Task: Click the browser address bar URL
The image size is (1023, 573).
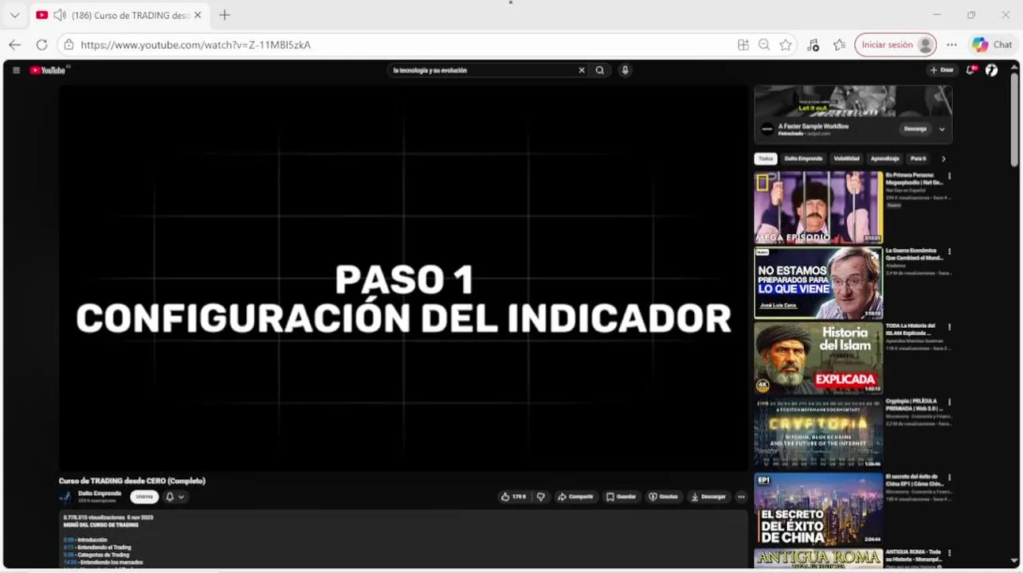Action: (x=195, y=45)
